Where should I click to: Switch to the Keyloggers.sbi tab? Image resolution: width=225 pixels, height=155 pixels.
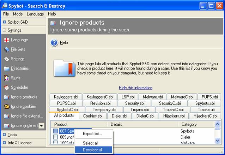point(66,97)
